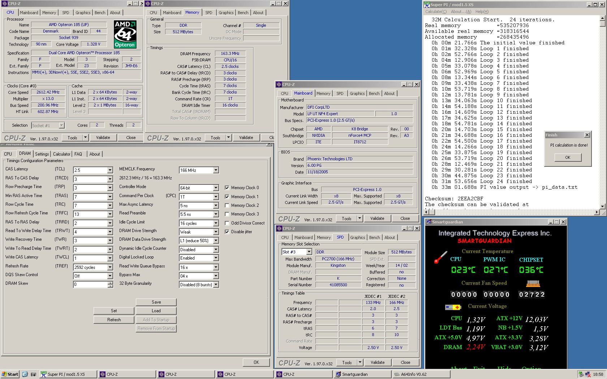The image size is (607, 379).
Task: Open the Windows Start menu
Action: [10, 374]
